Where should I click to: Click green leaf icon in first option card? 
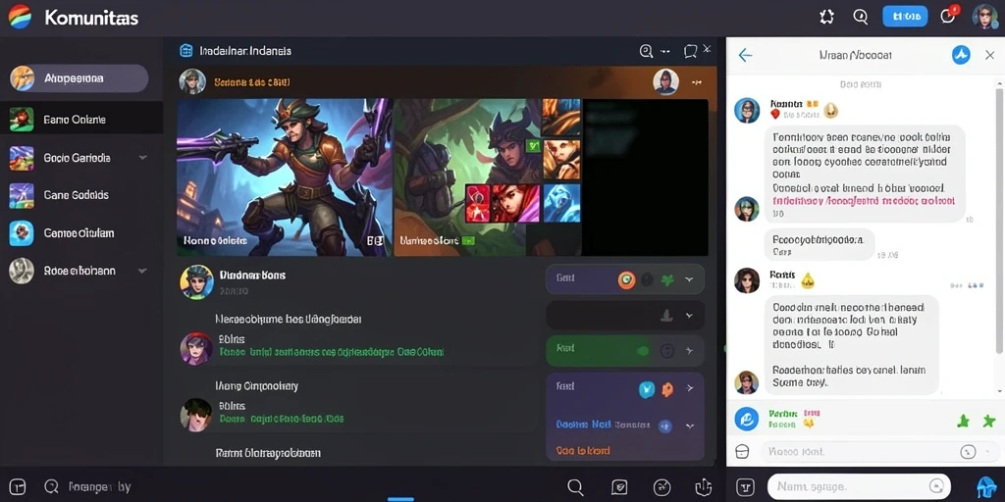click(x=667, y=279)
